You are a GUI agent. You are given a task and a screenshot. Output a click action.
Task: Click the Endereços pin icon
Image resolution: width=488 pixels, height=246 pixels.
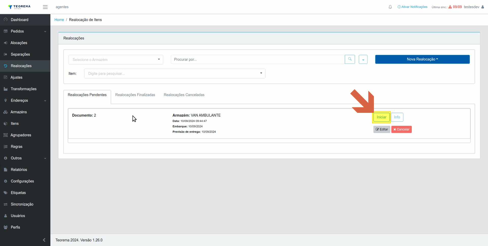6,100
